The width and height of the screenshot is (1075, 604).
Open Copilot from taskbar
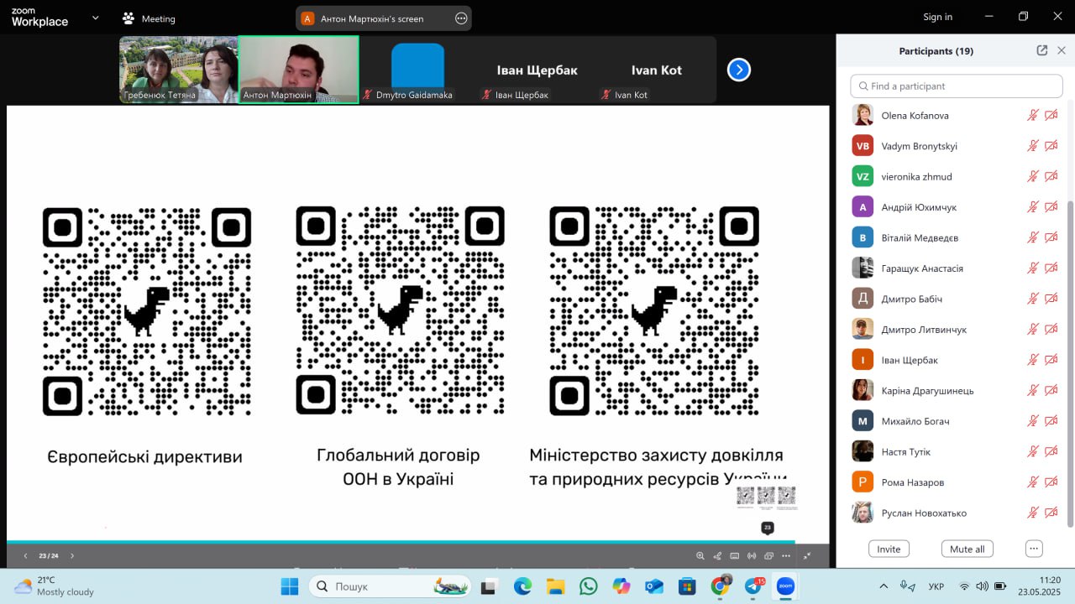coord(621,586)
